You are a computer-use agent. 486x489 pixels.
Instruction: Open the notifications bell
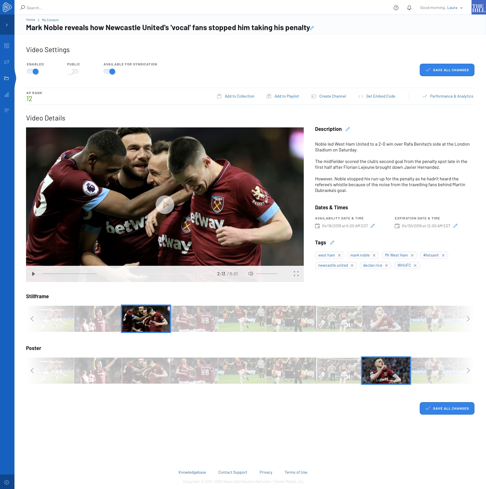pos(409,8)
